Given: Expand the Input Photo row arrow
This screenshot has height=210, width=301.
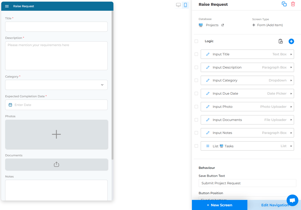Looking at the screenshot, I should [x=291, y=107].
